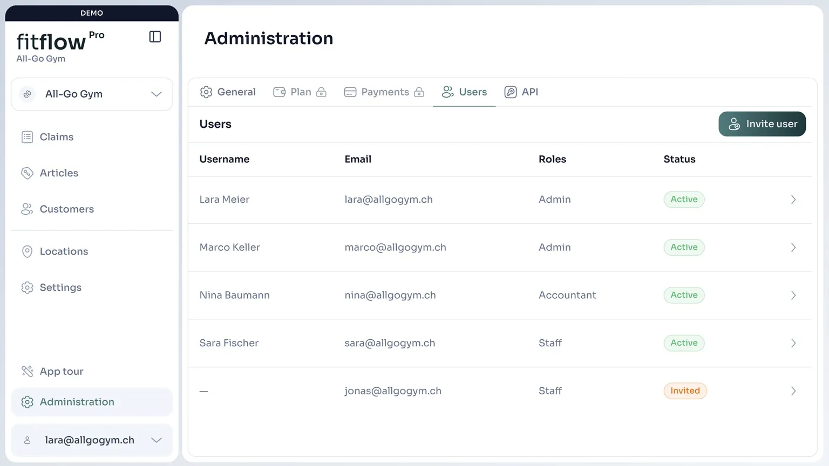Image resolution: width=829 pixels, height=466 pixels.
Task: Open the Locations page
Action: click(92, 251)
